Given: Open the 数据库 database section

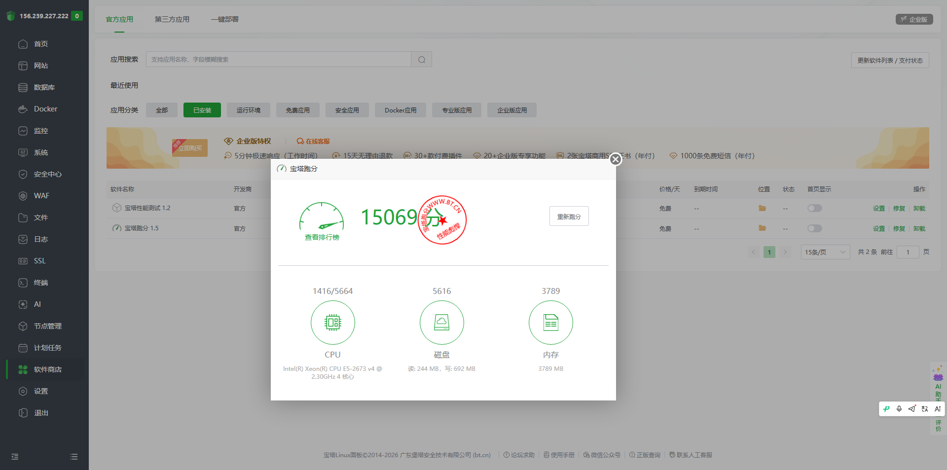Looking at the screenshot, I should [44, 87].
